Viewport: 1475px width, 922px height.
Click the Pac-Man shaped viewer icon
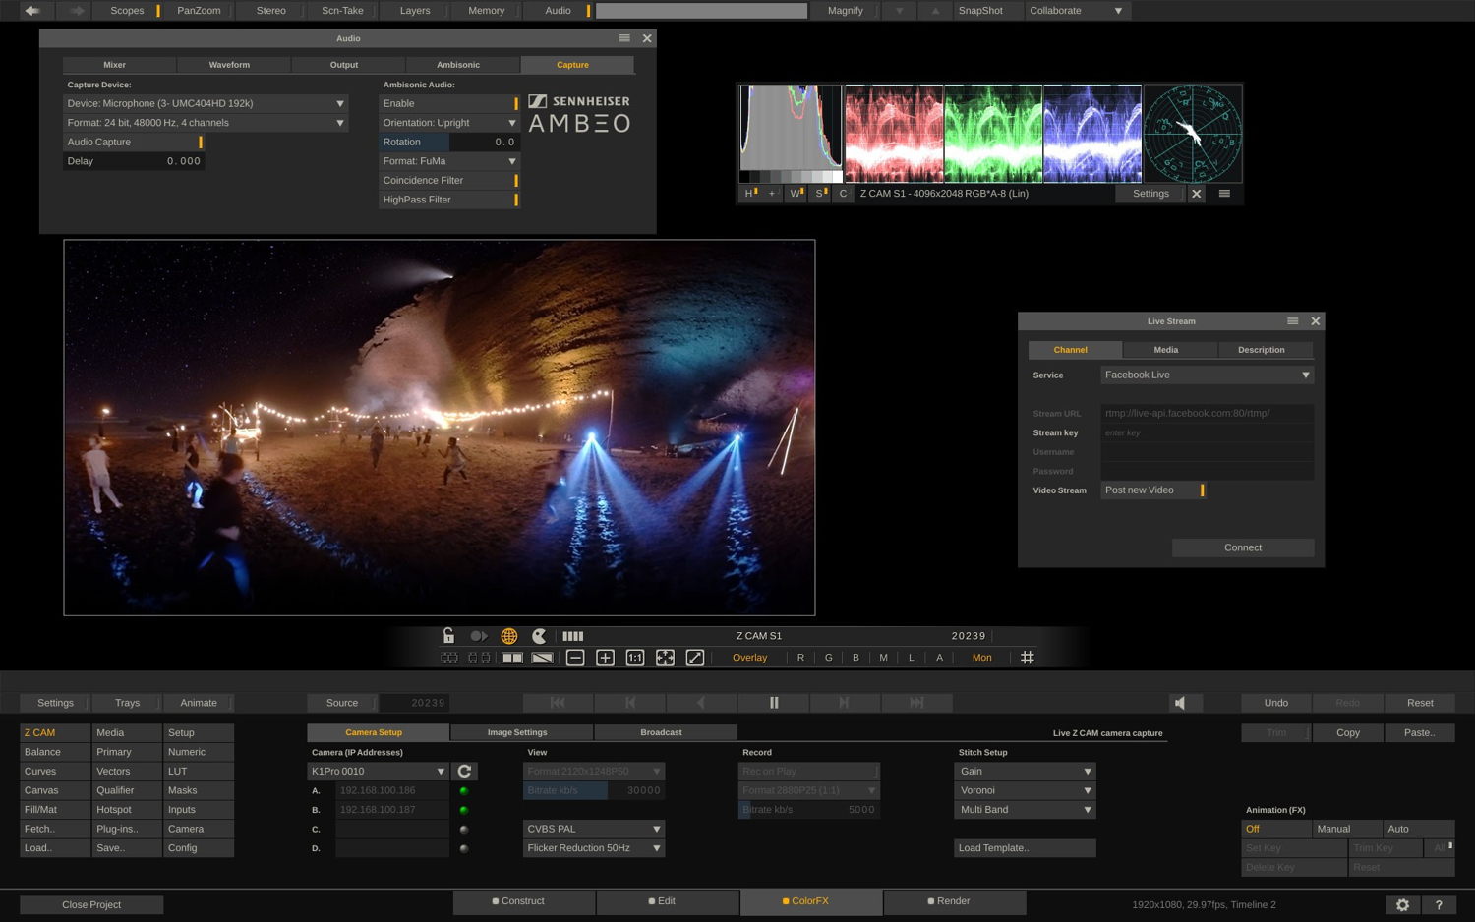pyautogui.click(x=539, y=636)
